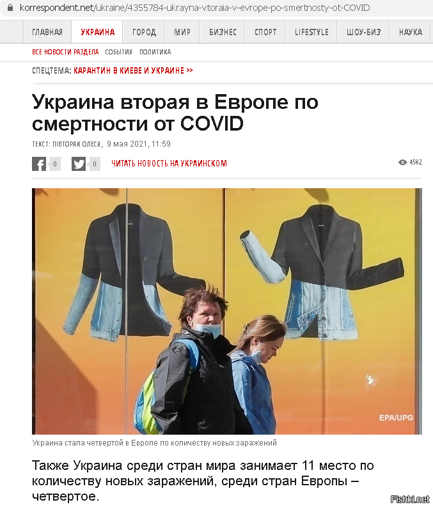Click the Политика submenu link
This screenshot has width=433, height=507.
[x=155, y=52]
